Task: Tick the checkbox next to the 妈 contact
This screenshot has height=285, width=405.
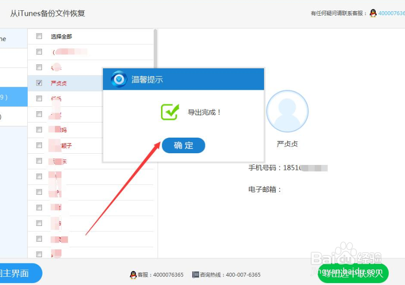Action: click(39, 129)
